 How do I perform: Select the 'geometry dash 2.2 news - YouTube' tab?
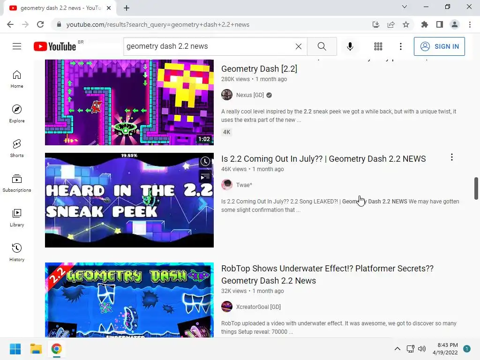60,8
